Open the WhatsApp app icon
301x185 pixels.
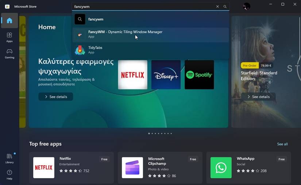point(221,168)
